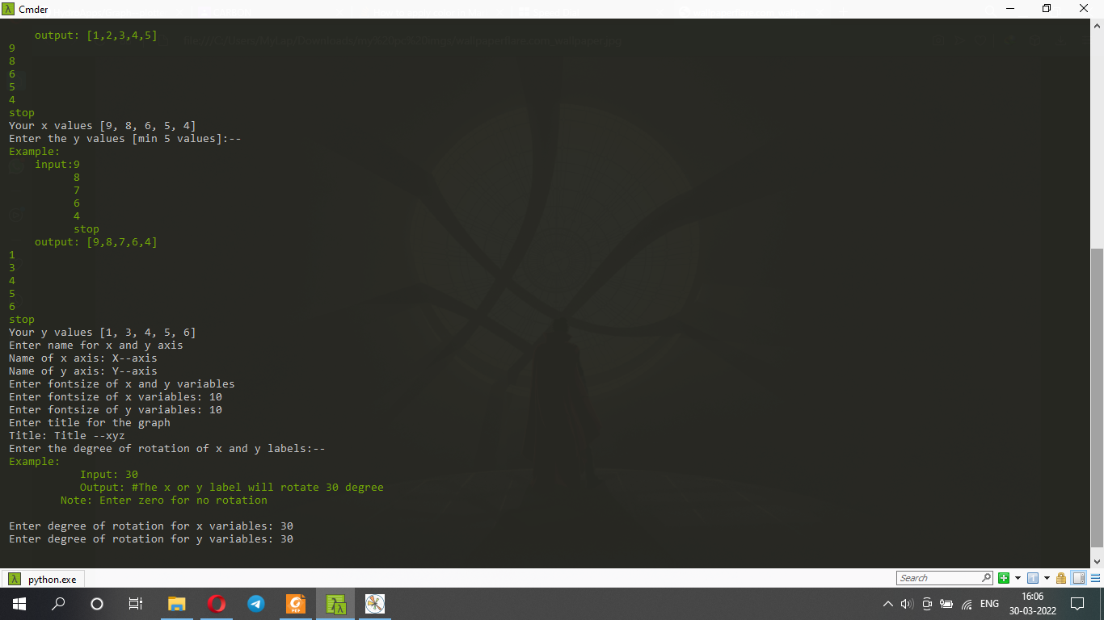Click the Cmder icon on the taskbar
The height and width of the screenshot is (620, 1104).
[x=335, y=603]
